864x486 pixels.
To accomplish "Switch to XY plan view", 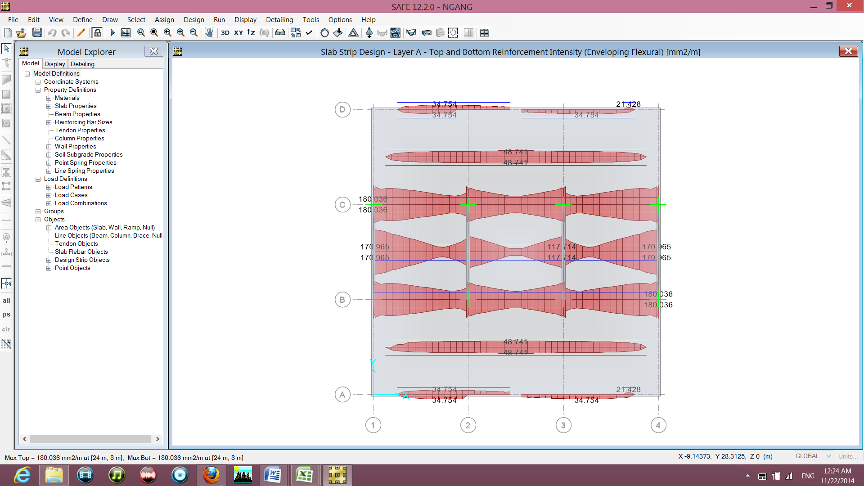I will pyautogui.click(x=238, y=33).
